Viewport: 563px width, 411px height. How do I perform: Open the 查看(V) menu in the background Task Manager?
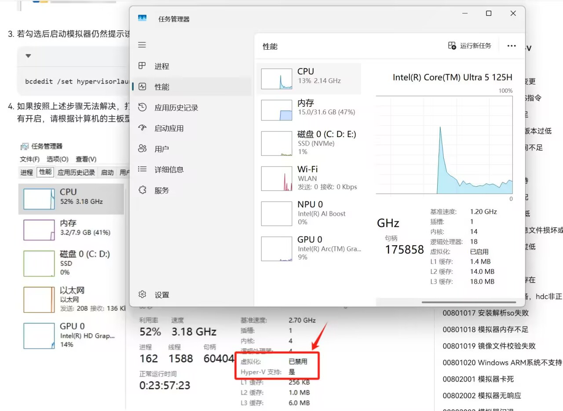[x=86, y=159]
